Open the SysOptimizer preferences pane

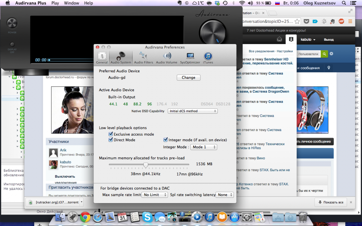(190, 58)
